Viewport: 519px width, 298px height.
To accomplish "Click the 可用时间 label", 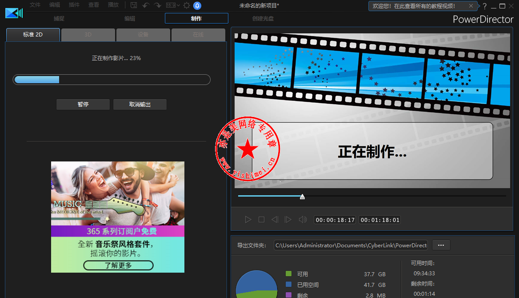I will click(x=423, y=263).
